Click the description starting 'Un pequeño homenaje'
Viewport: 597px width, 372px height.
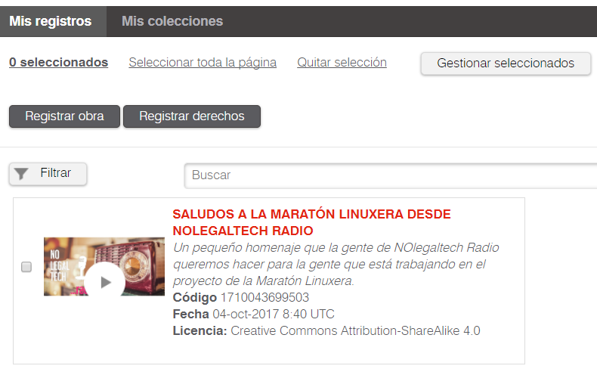(x=336, y=264)
